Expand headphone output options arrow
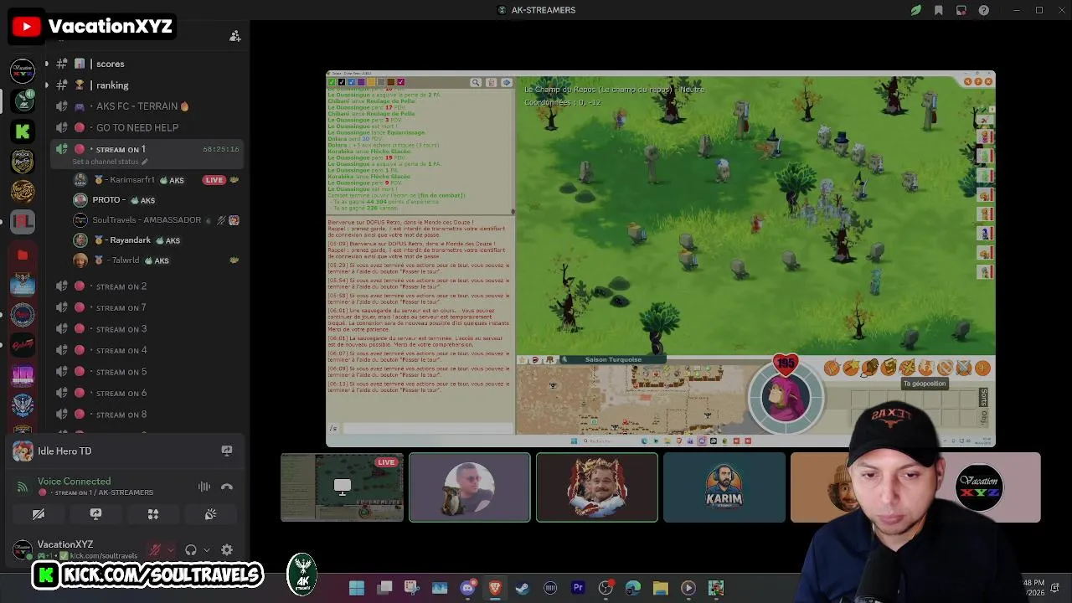Viewport: 1072px width, 603px height. point(206,550)
